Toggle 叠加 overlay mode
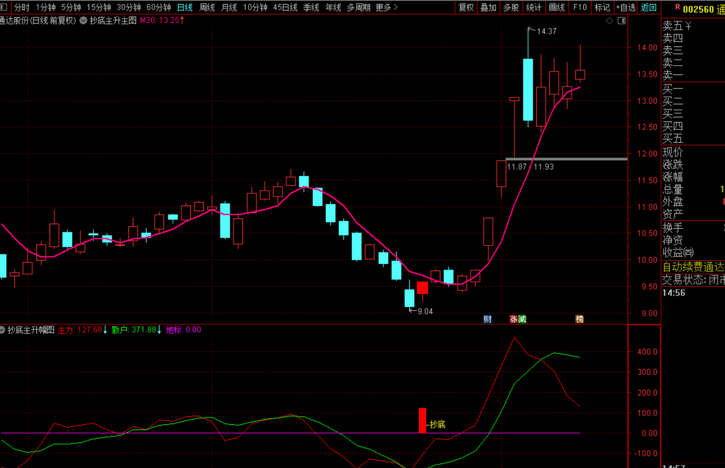The height and width of the screenshot is (468, 725). (x=488, y=7)
